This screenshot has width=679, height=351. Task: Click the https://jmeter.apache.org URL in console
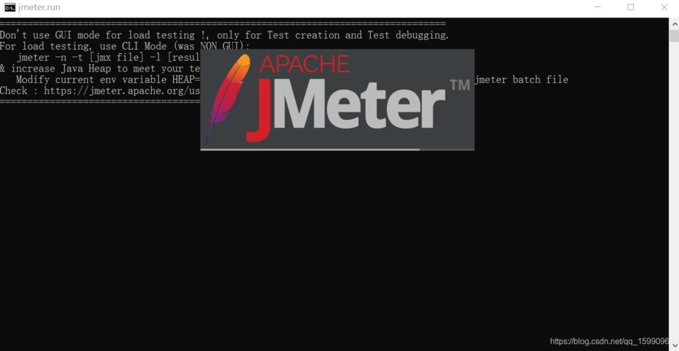(122, 91)
